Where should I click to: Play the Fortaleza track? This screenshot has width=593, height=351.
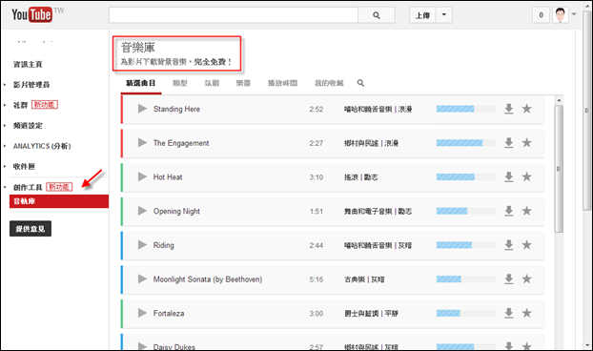(142, 313)
